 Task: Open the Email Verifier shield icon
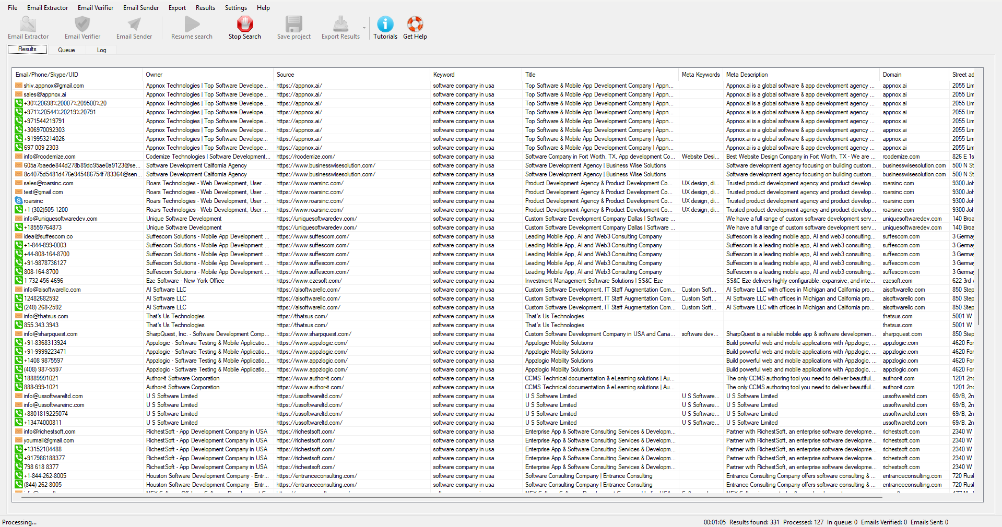click(x=82, y=24)
